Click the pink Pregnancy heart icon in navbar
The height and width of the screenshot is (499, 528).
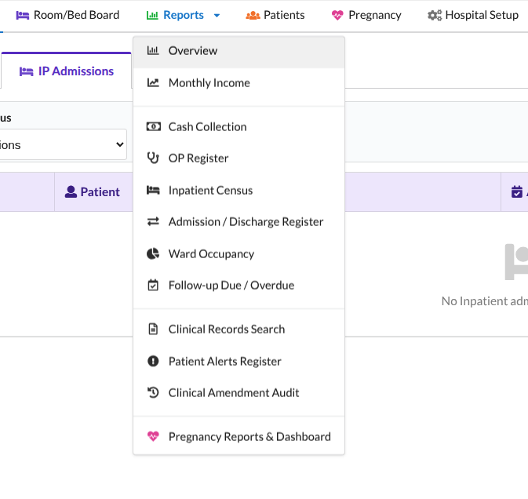[x=337, y=16]
